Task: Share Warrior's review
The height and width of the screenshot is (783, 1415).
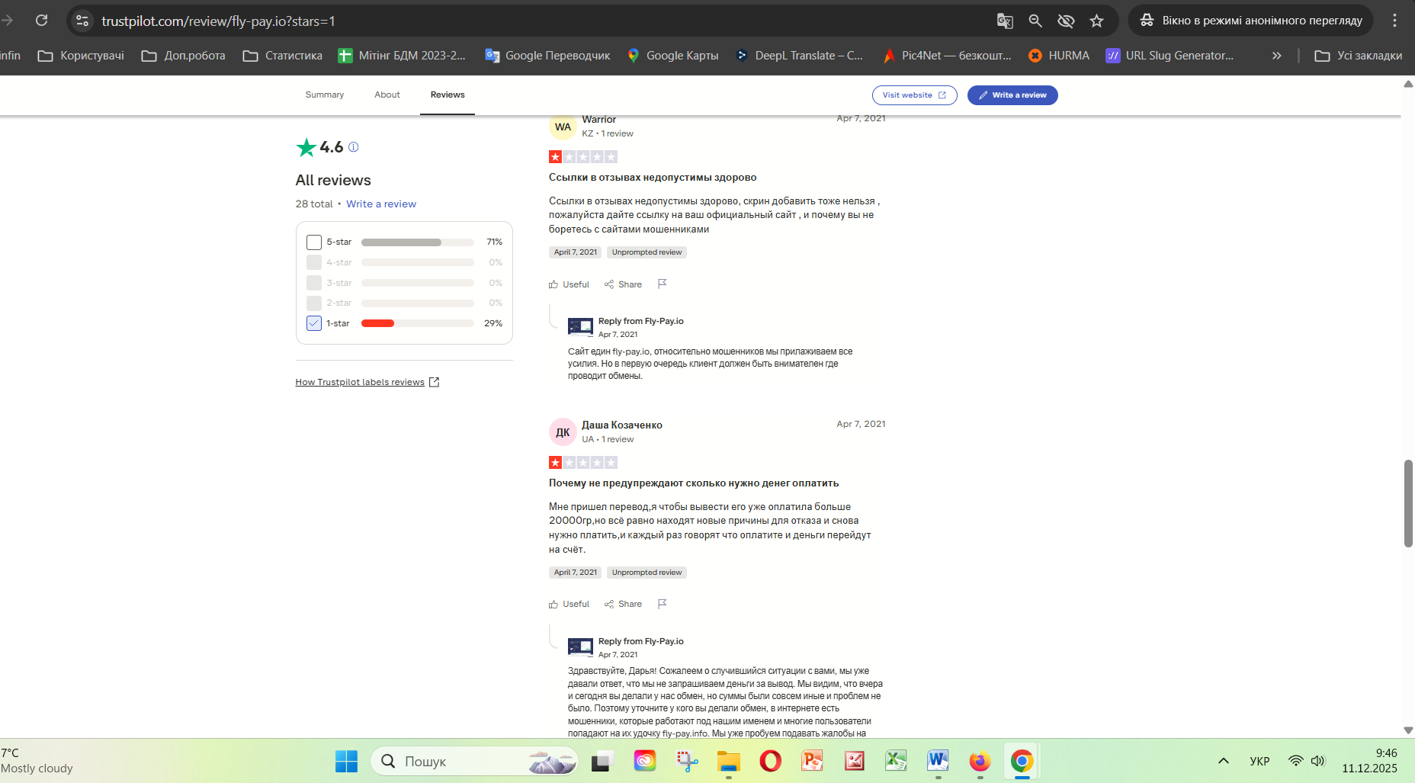Action: click(624, 284)
